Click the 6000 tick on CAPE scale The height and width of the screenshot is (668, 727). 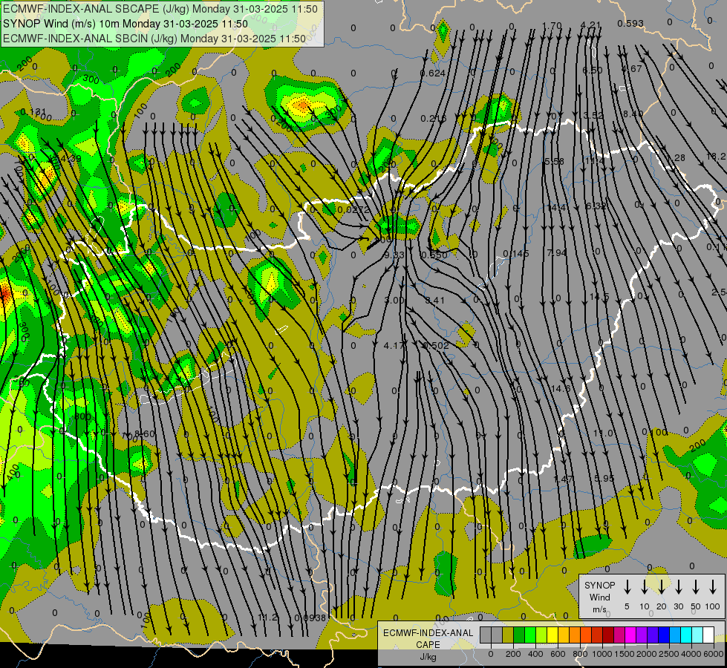[714, 654]
